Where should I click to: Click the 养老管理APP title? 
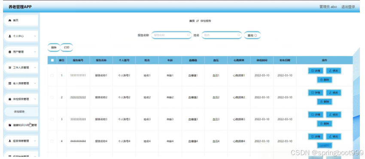(x=20, y=7)
